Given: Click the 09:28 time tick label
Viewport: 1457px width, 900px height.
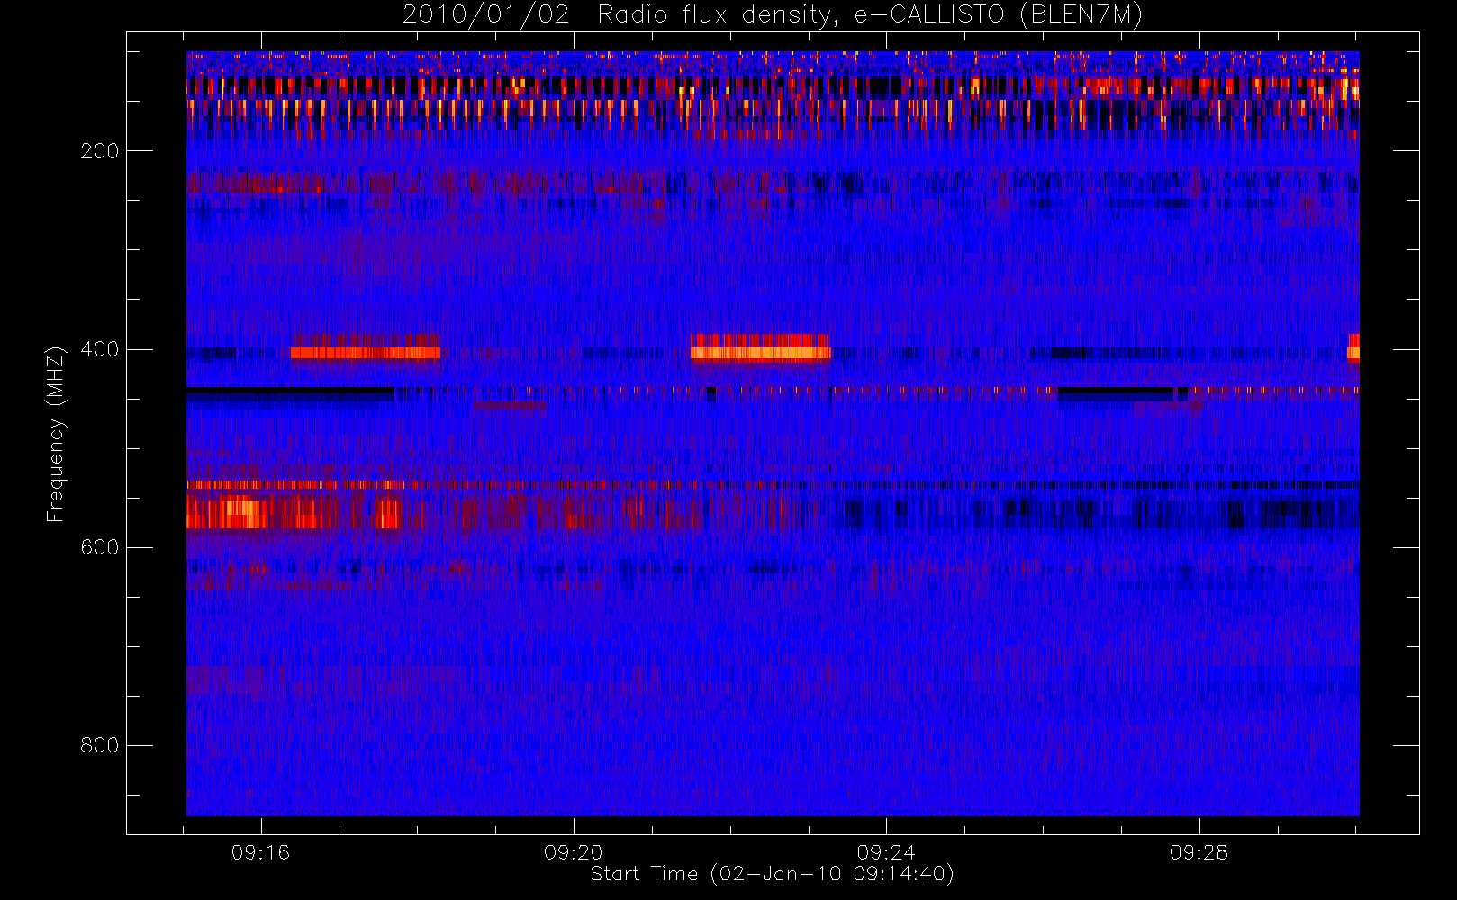Looking at the screenshot, I should point(1199,852).
